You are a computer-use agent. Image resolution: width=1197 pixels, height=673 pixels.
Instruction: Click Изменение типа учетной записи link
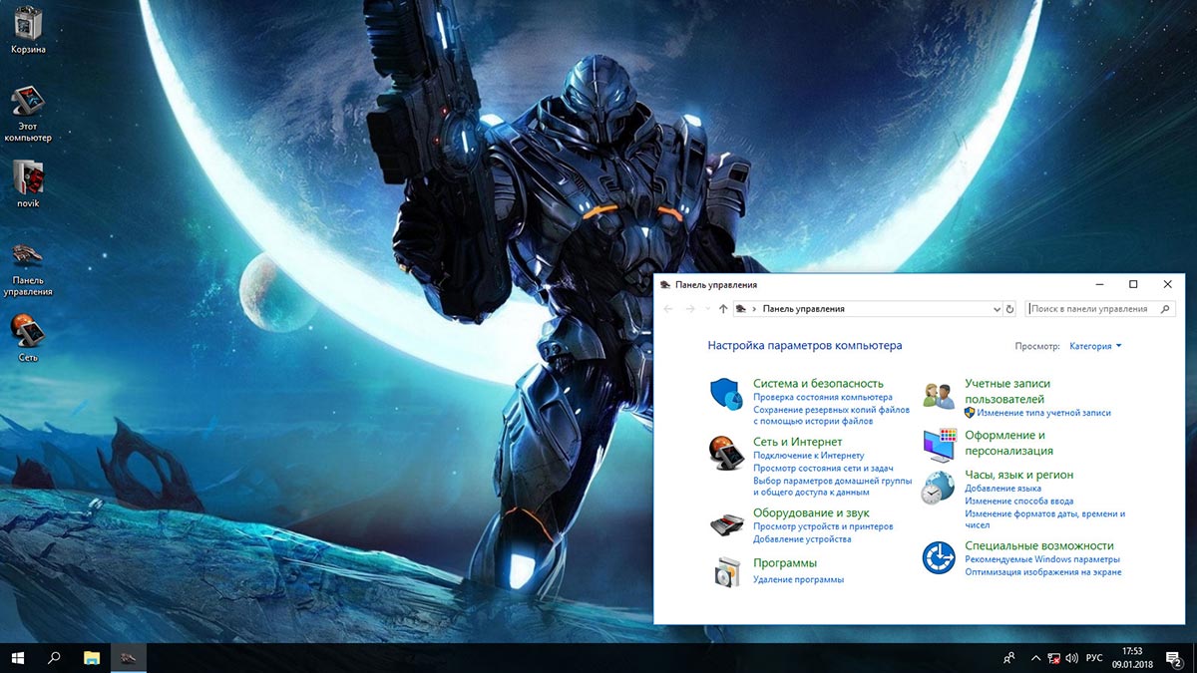[1043, 412]
